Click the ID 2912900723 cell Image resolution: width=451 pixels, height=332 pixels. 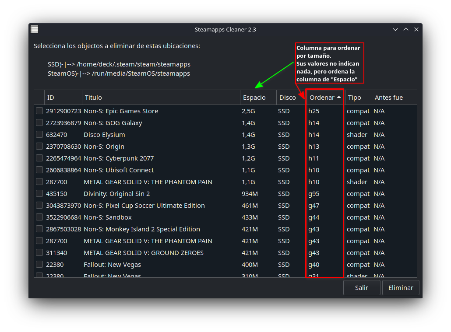(63, 111)
